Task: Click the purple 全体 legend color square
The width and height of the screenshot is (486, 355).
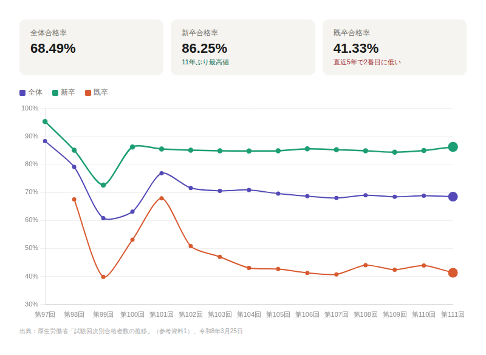Action: click(22, 93)
